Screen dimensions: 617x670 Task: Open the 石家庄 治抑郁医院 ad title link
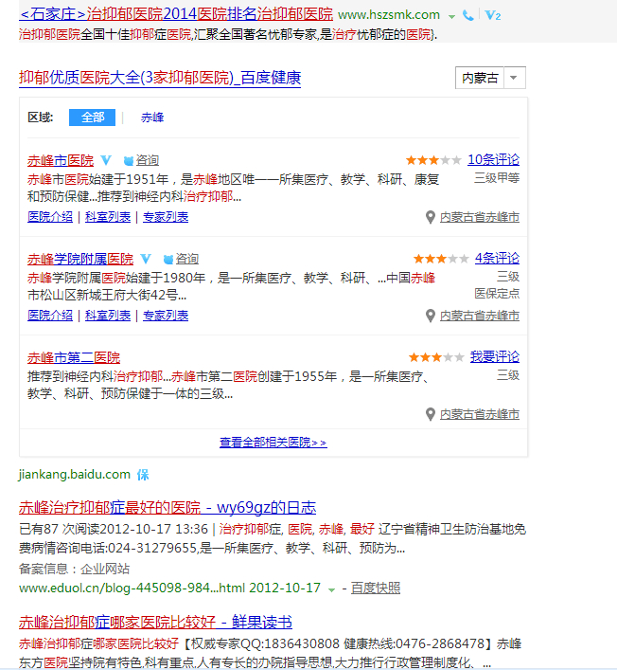[x=176, y=14]
